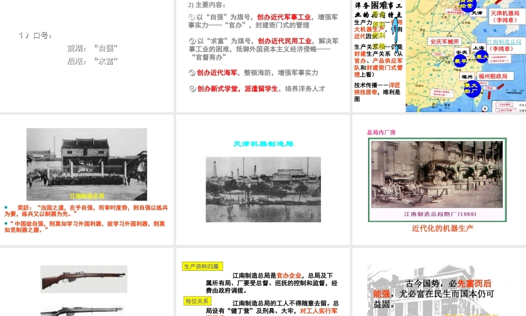
Task: Open the slide showing two rifles
Action: coord(87,282)
